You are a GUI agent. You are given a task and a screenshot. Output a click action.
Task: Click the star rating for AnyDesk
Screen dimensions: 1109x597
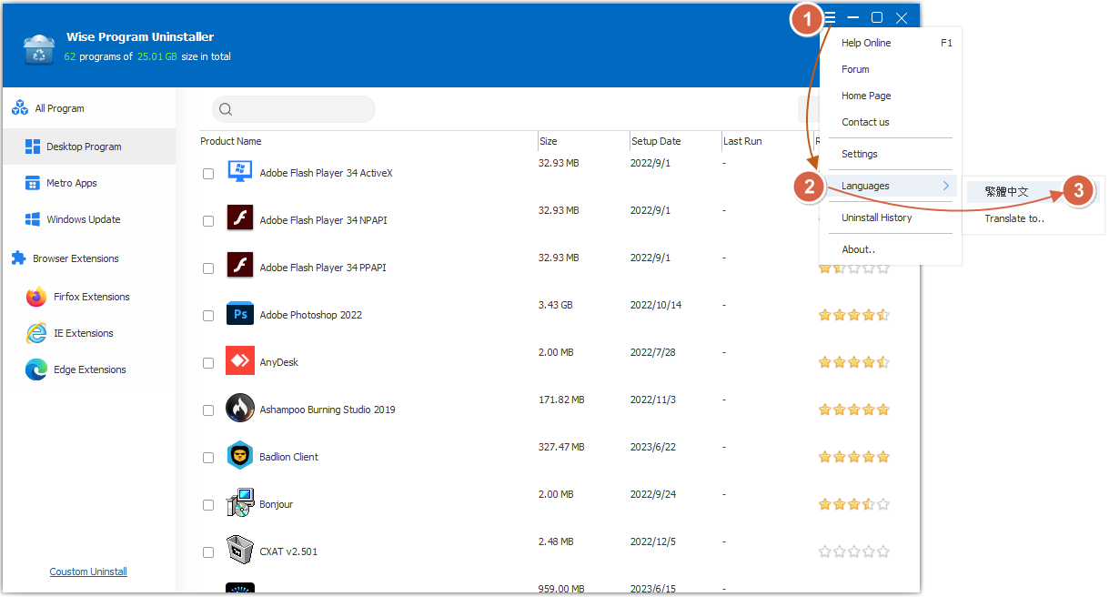pos(853,362)
